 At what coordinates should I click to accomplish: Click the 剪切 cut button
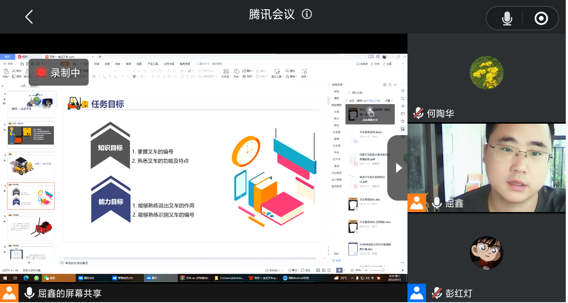(17, 71)
